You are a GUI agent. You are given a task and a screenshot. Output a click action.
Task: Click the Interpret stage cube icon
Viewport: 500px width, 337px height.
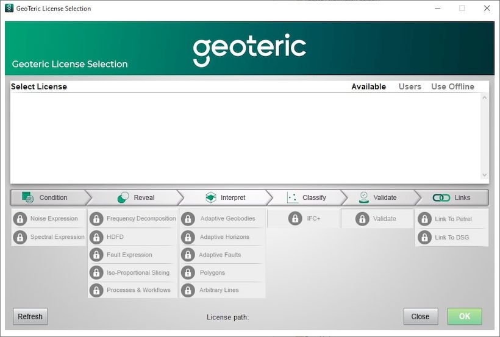point(211,197)
